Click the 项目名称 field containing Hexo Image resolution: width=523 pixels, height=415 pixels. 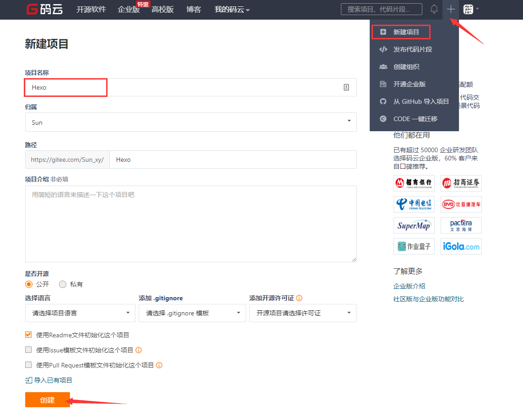(191, 87)
